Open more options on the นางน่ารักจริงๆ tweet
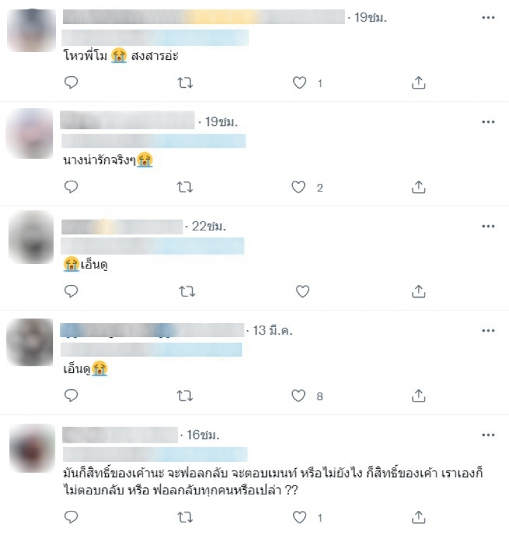 click(x=488, y=122)
